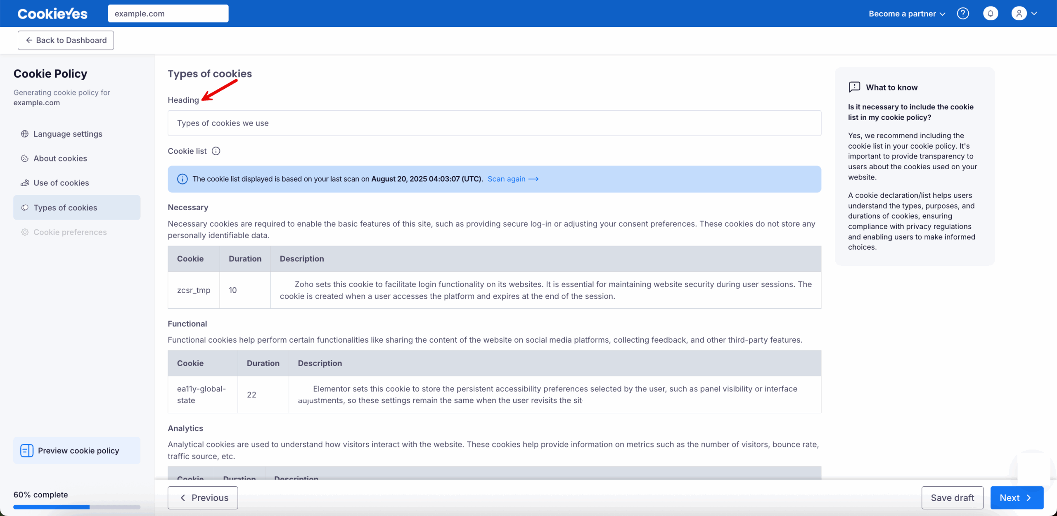Click the user account avatar icon
This screenshot has height=516, width=1057.
(1019, 14)
